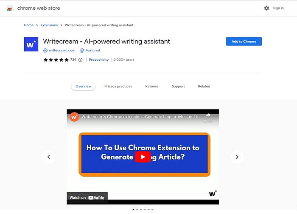Switch to the Privacy practices tab
297x214 pixels.
pyautogui.click(x=118, y=87)
